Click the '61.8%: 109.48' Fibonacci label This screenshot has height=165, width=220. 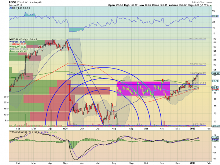pyautogui.click(x=198, y=64)
